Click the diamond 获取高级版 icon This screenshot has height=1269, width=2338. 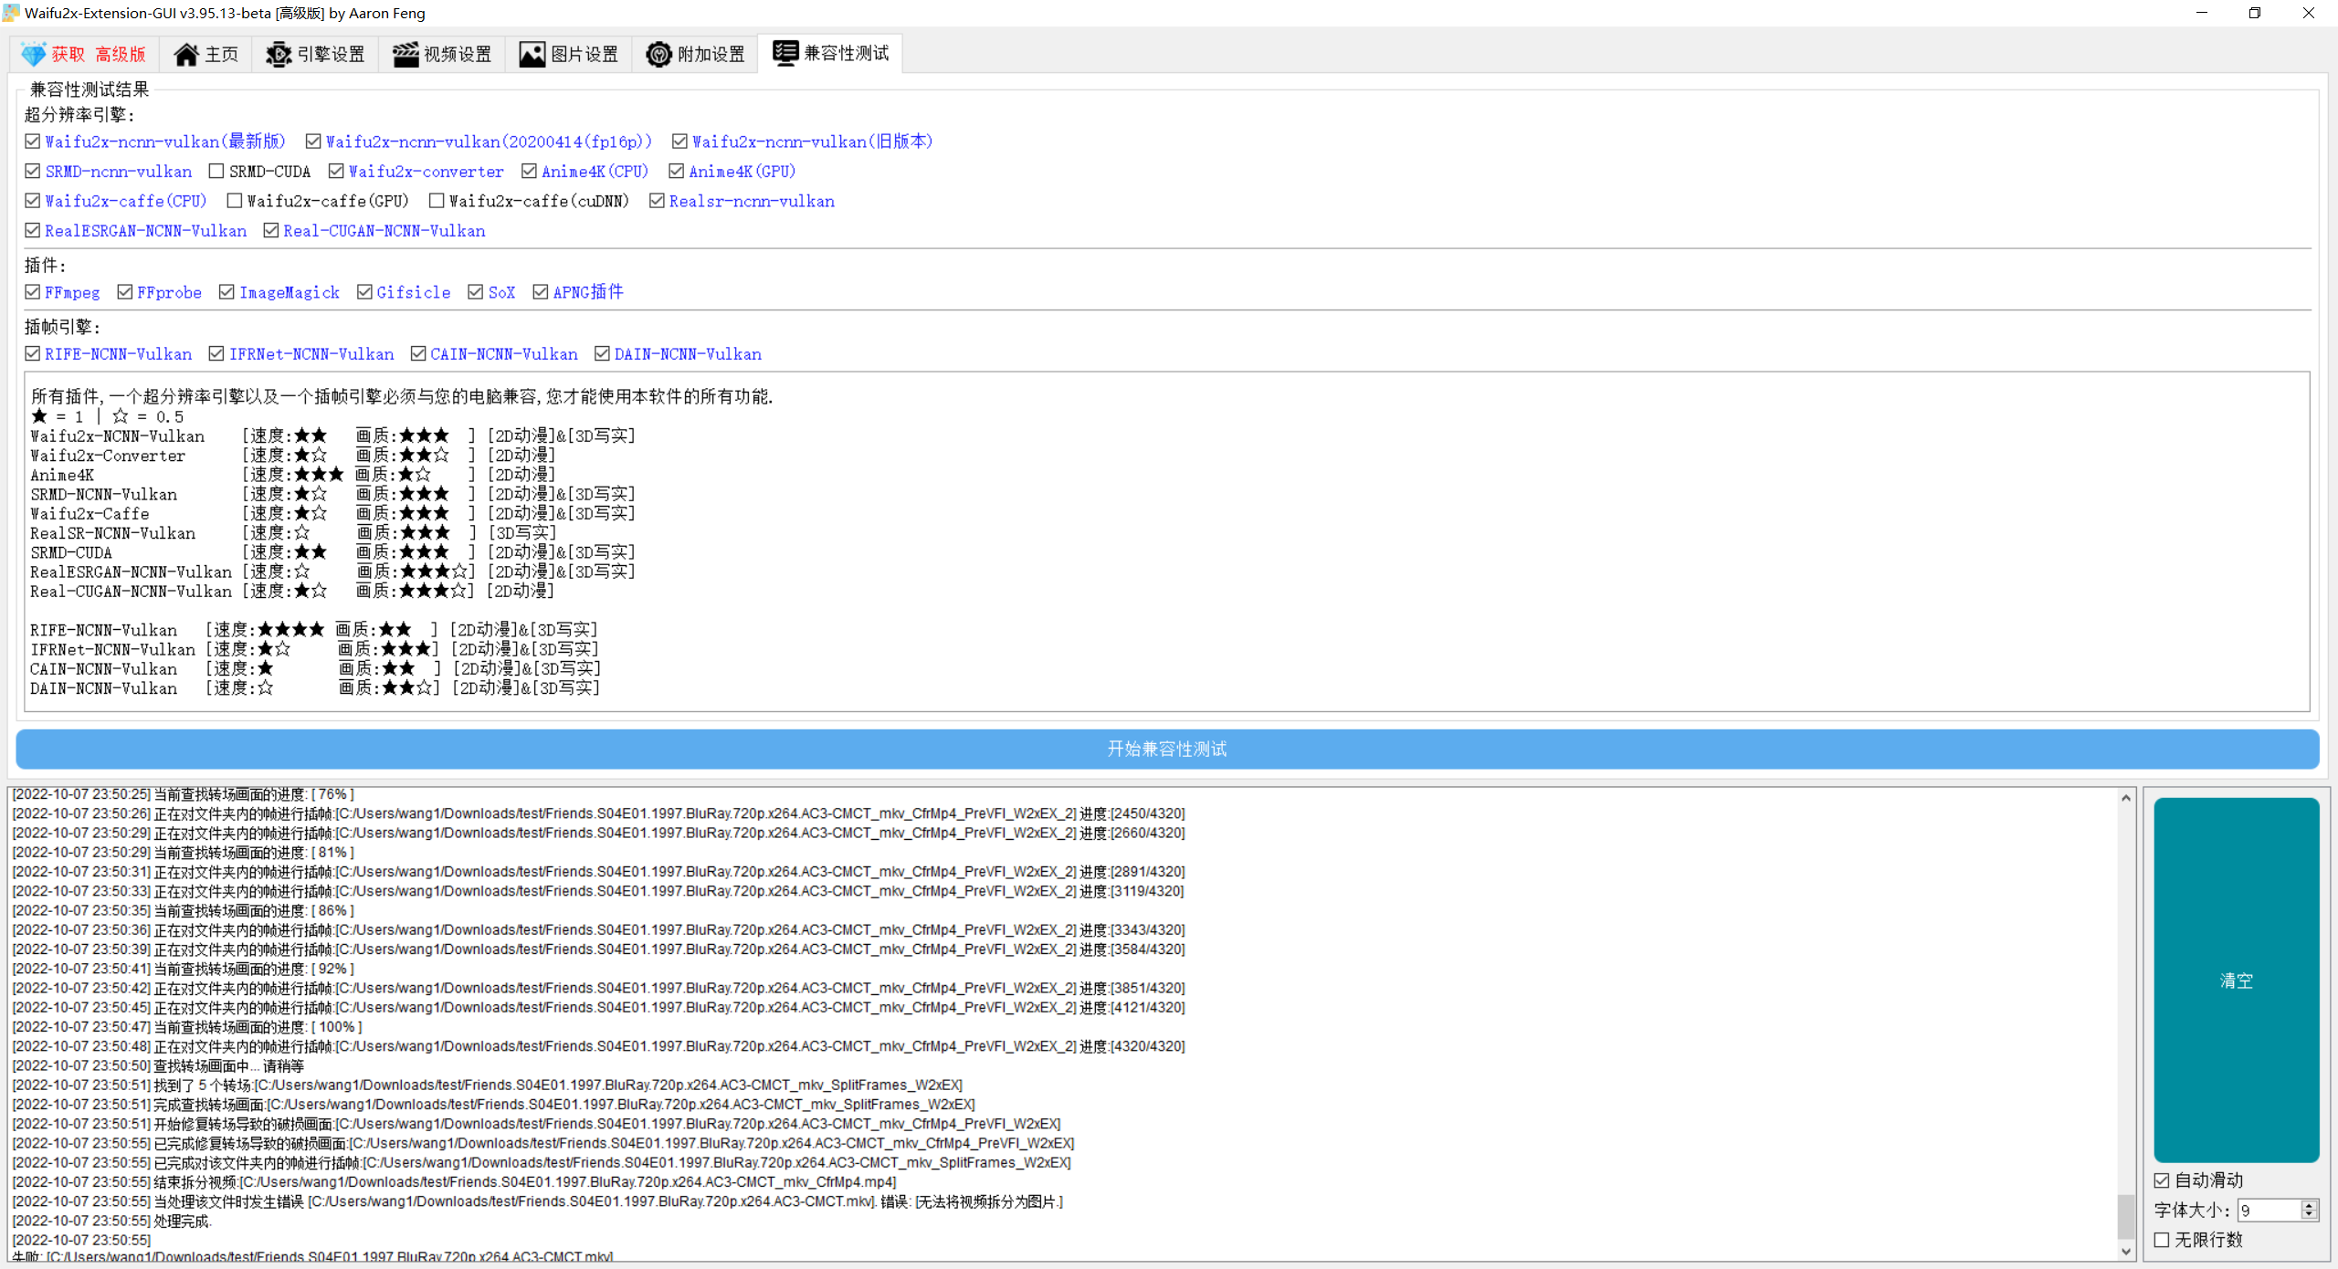pyautogui.click(x=33, y=54)
